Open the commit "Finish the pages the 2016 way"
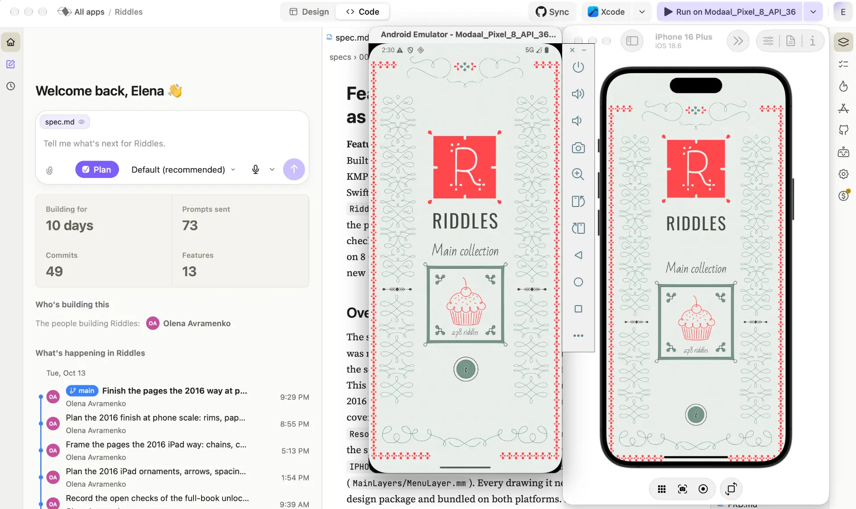856x509 pixels. click(174, 391)
